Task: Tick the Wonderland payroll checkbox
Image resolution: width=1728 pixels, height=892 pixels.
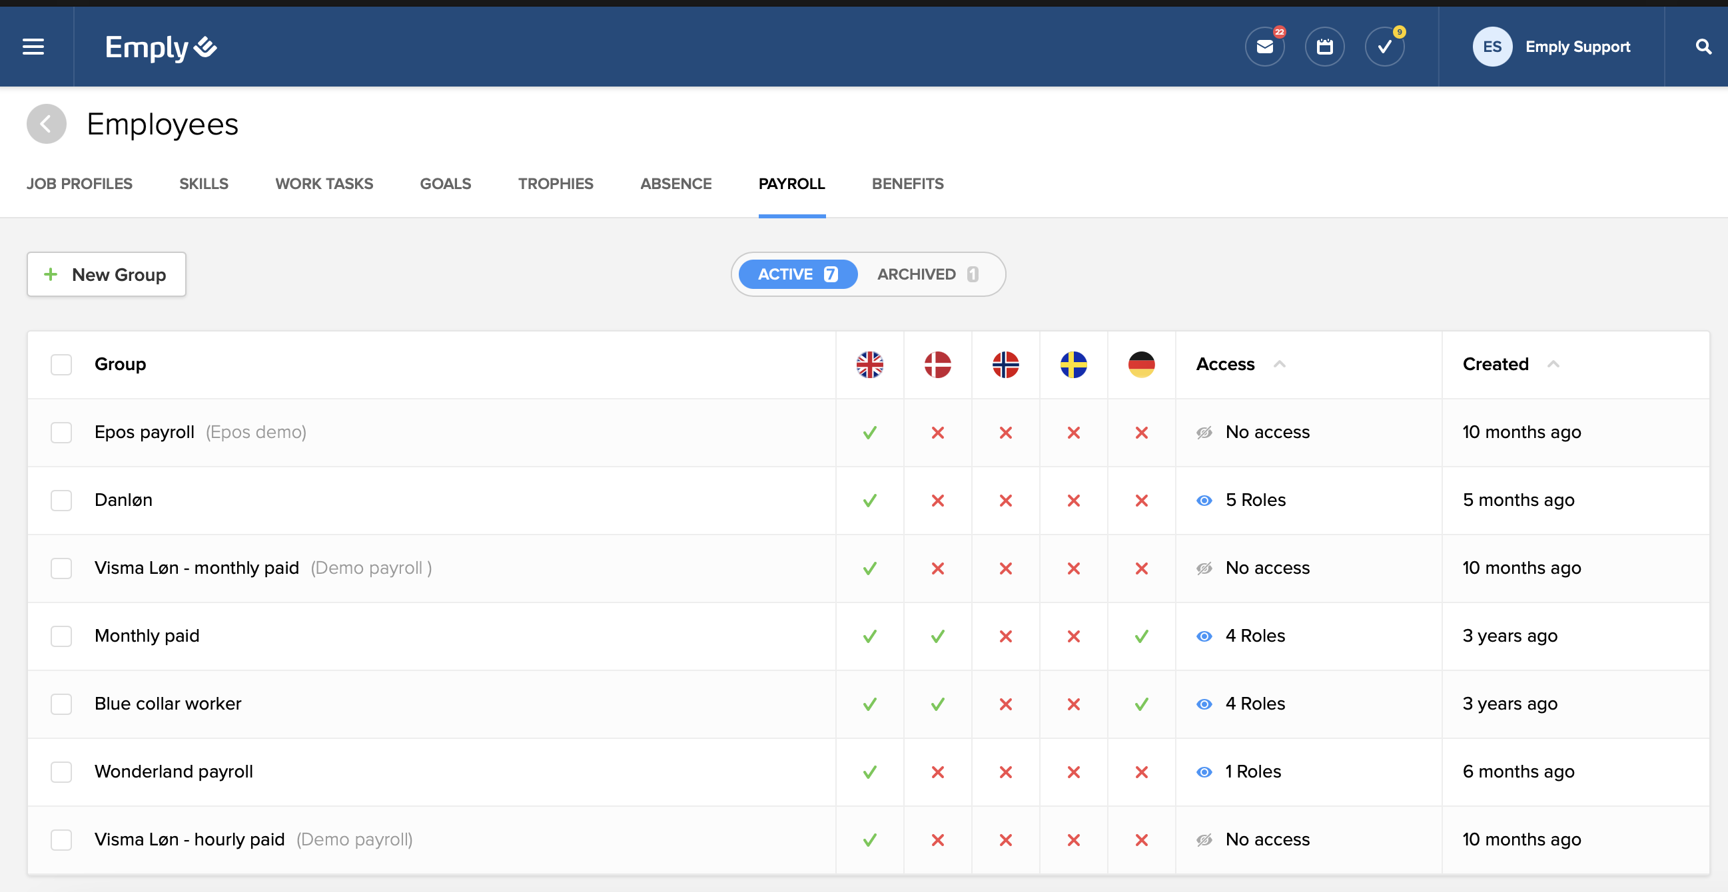Action: [61, 772]
